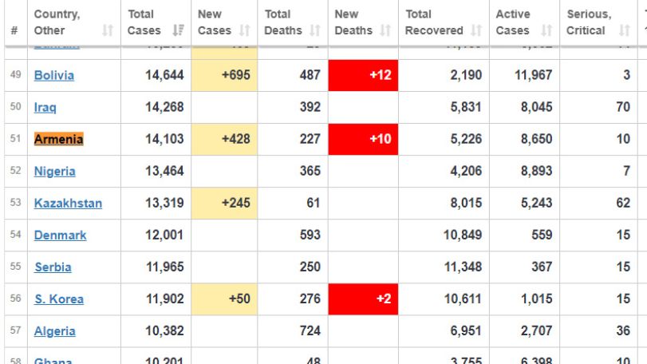Sort by New Deaths arrows icon
Viewport: 647px width, 364px height.
click(385, 30)
